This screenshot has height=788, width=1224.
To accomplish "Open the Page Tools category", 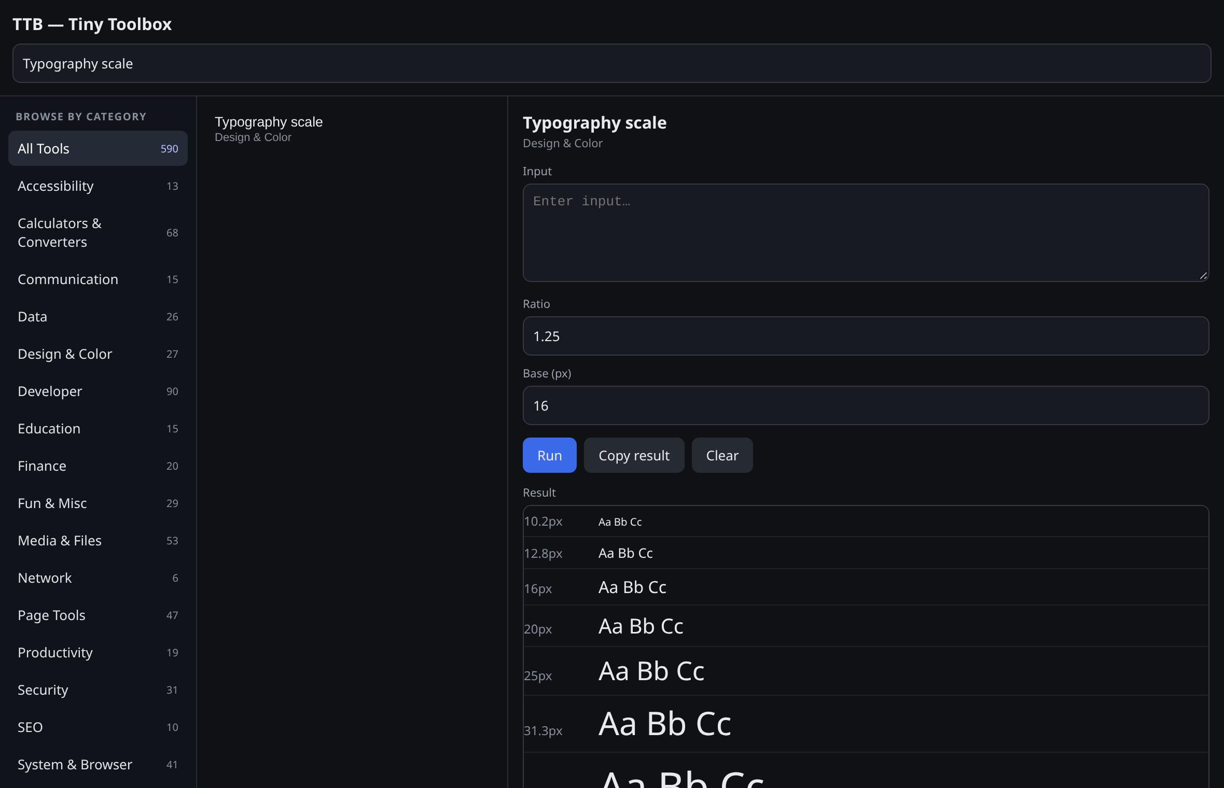I will coord(98,615).
